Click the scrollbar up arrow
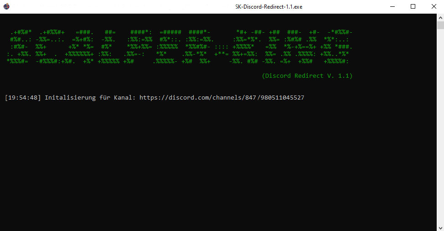444x231 pixels. point(440,18)
